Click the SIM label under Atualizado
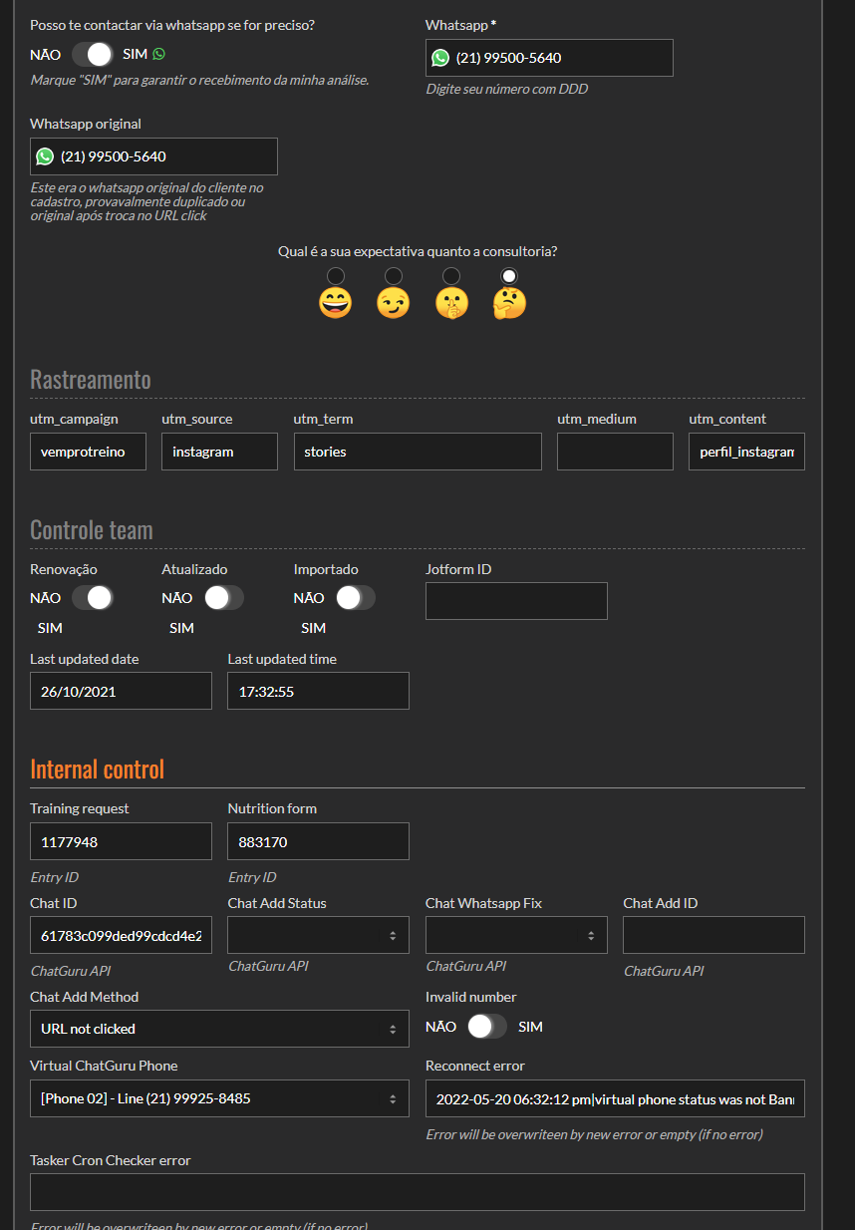855x1230 pixels. point(181,628)
